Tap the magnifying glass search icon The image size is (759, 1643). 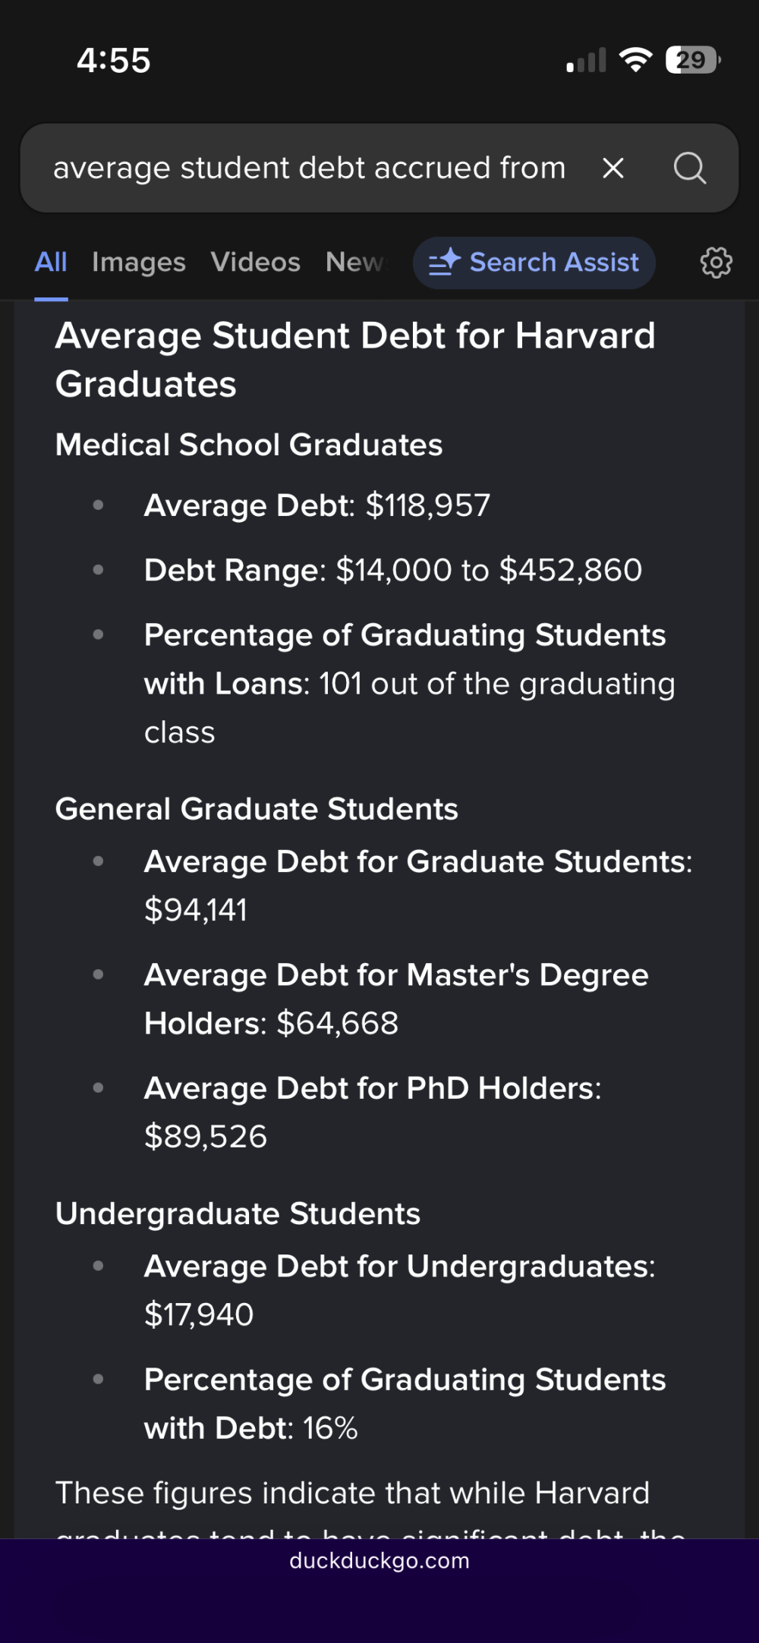[x=689, y=168]
